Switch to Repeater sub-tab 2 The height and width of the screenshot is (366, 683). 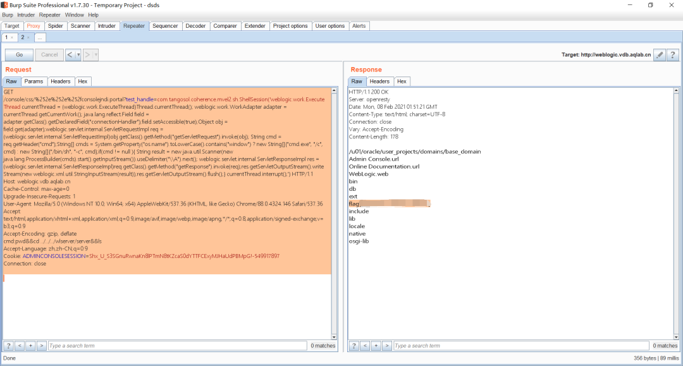(x=23, y=37)
